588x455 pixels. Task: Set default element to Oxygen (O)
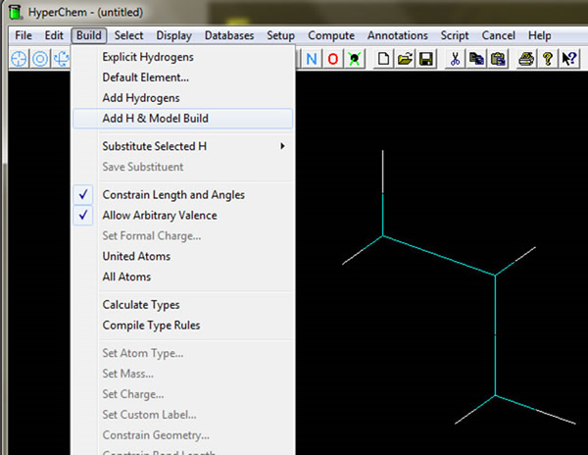[333, 59]
